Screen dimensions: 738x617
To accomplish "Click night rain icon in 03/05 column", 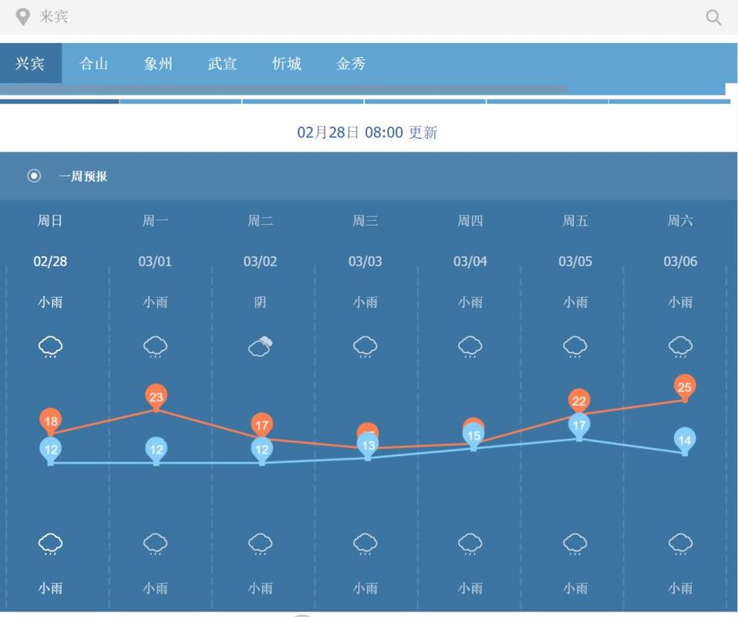I will (575, 544).
